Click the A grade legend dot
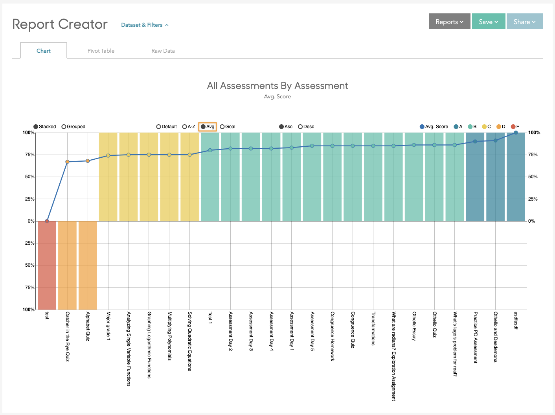The height and width of the screenshot is (415, 555). 456,127
